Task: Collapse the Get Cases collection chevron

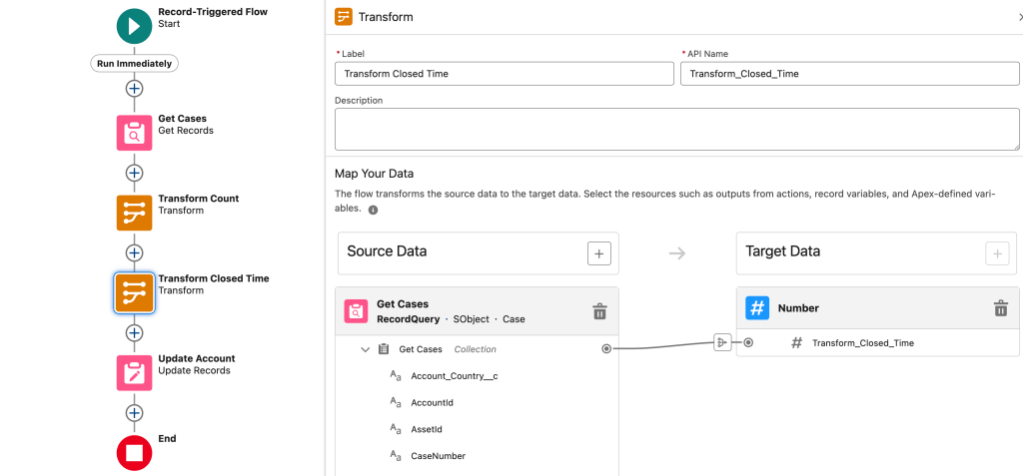Action: point(366,349)
